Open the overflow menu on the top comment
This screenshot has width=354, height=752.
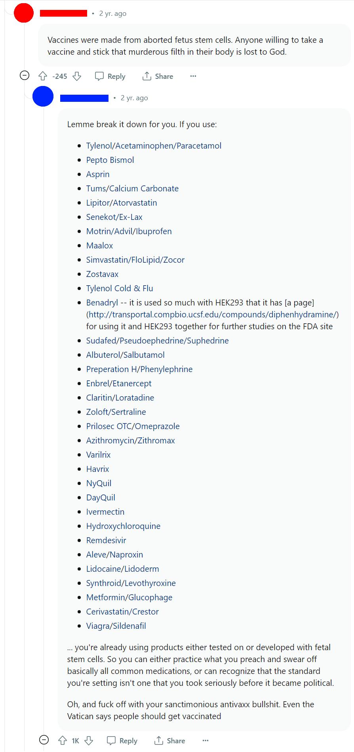193,76
